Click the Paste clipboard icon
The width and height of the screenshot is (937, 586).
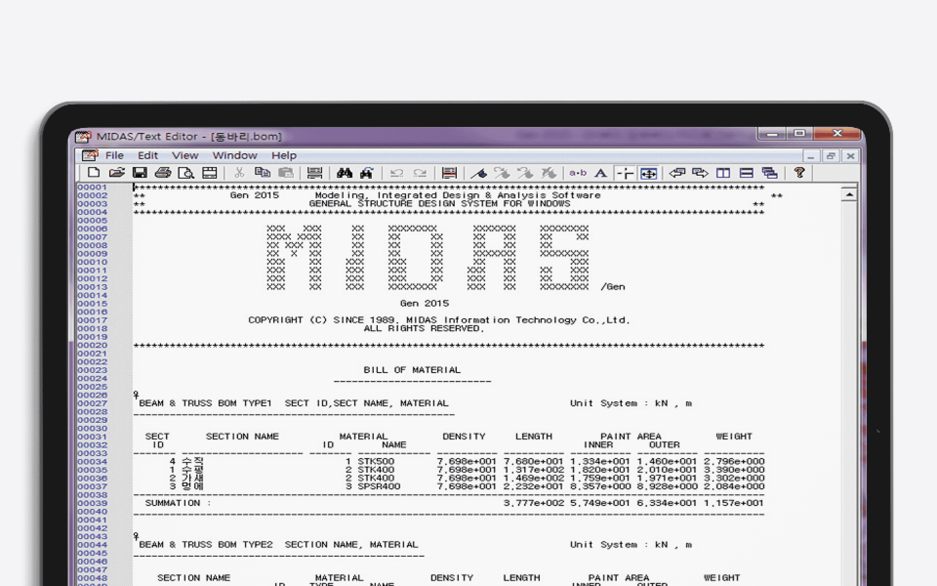[x=286, y=173]
